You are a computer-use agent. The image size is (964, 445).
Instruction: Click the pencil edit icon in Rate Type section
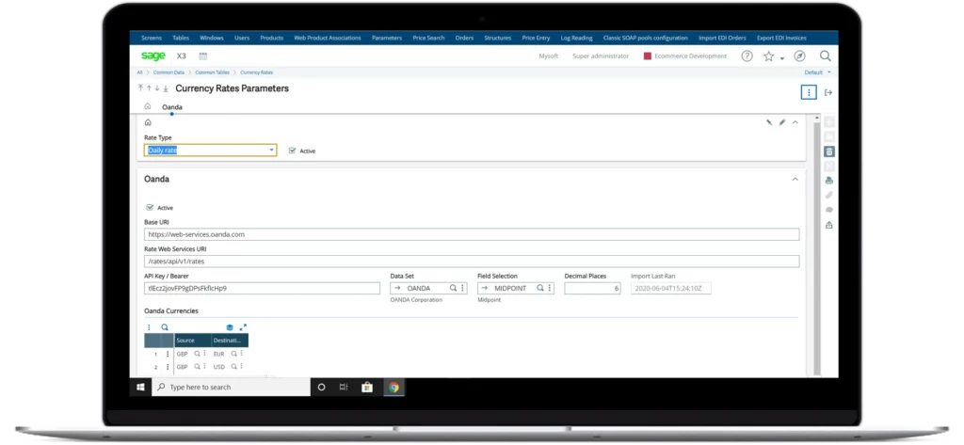point(782,122)
